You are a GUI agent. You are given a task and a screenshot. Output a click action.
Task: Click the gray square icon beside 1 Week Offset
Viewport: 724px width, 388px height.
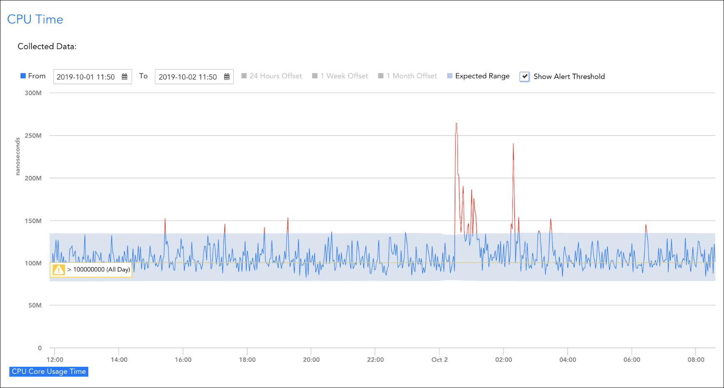tap(314, 76)
